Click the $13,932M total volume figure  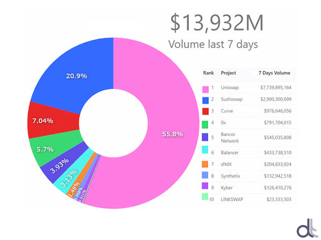[217, 23]
